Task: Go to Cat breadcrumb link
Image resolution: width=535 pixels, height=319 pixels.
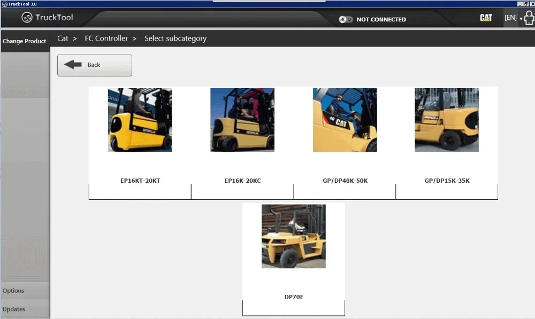Action: point(63,38)
